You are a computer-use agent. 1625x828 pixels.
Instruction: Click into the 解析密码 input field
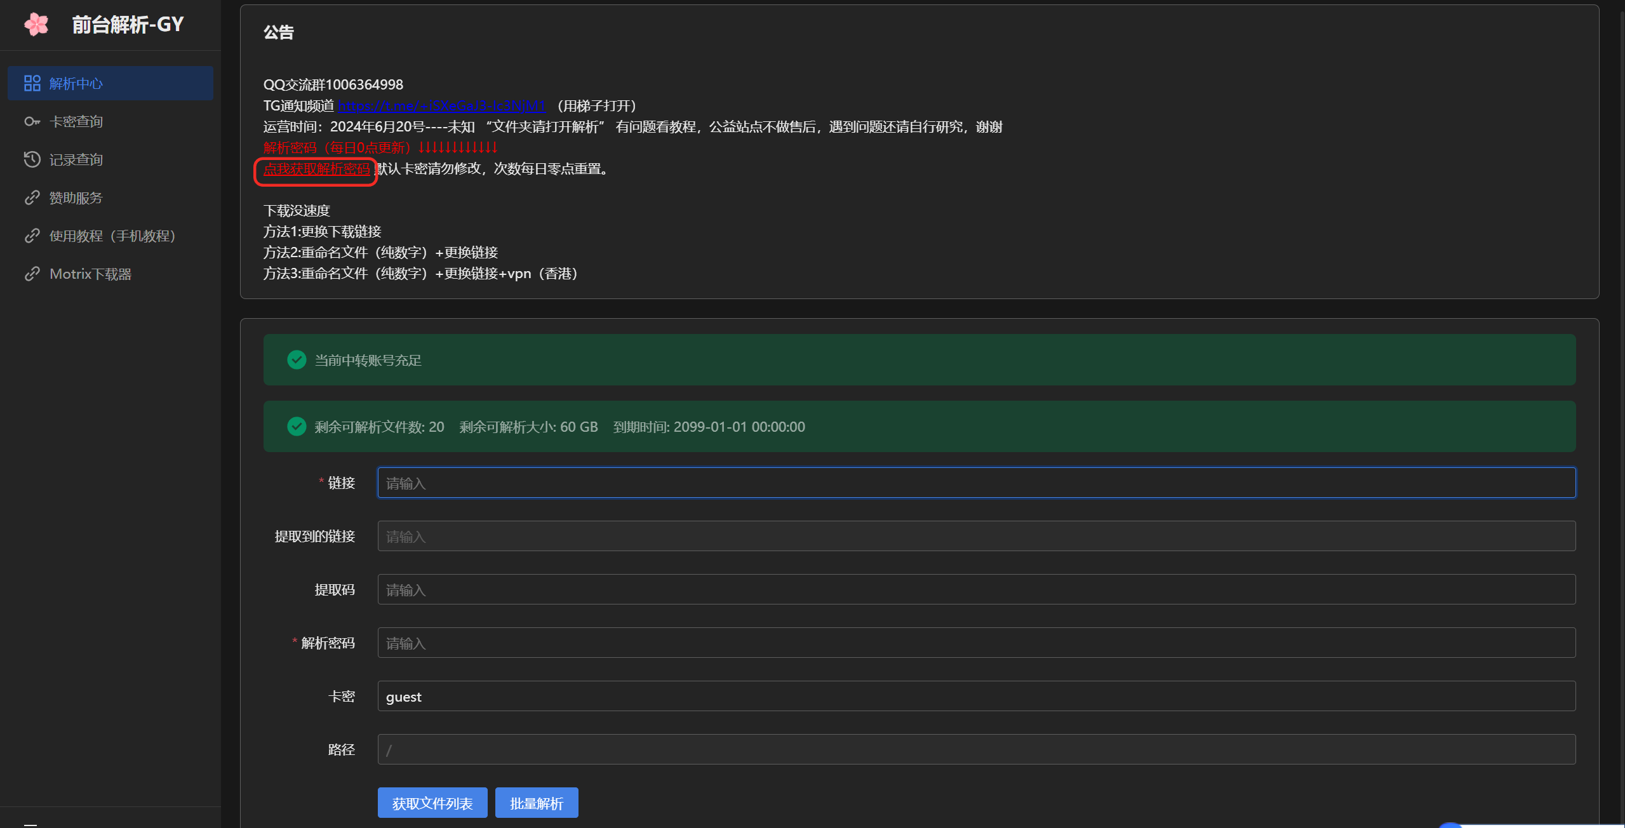click(x=976, y=643)
